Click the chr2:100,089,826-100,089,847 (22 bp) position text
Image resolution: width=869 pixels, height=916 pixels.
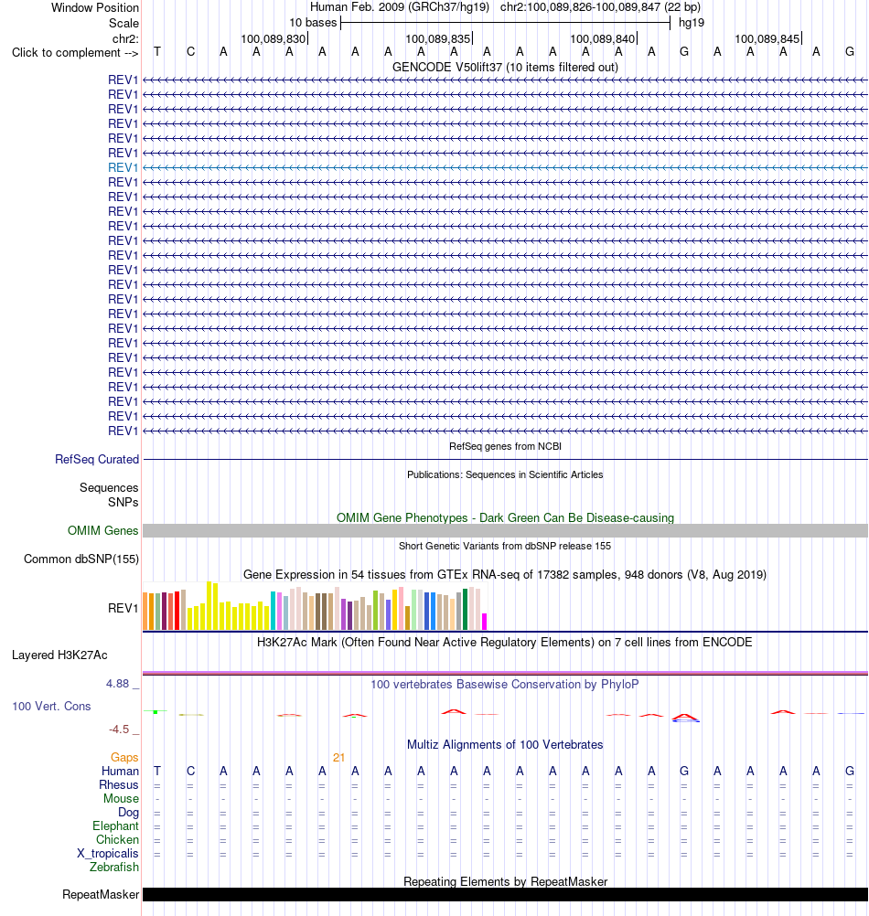coord(600,7)
